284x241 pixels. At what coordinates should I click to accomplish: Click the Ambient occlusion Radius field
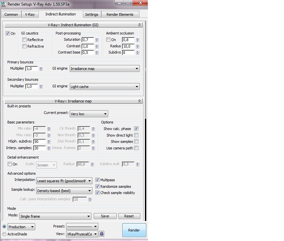pyautogui.click(x=129, y=46)
